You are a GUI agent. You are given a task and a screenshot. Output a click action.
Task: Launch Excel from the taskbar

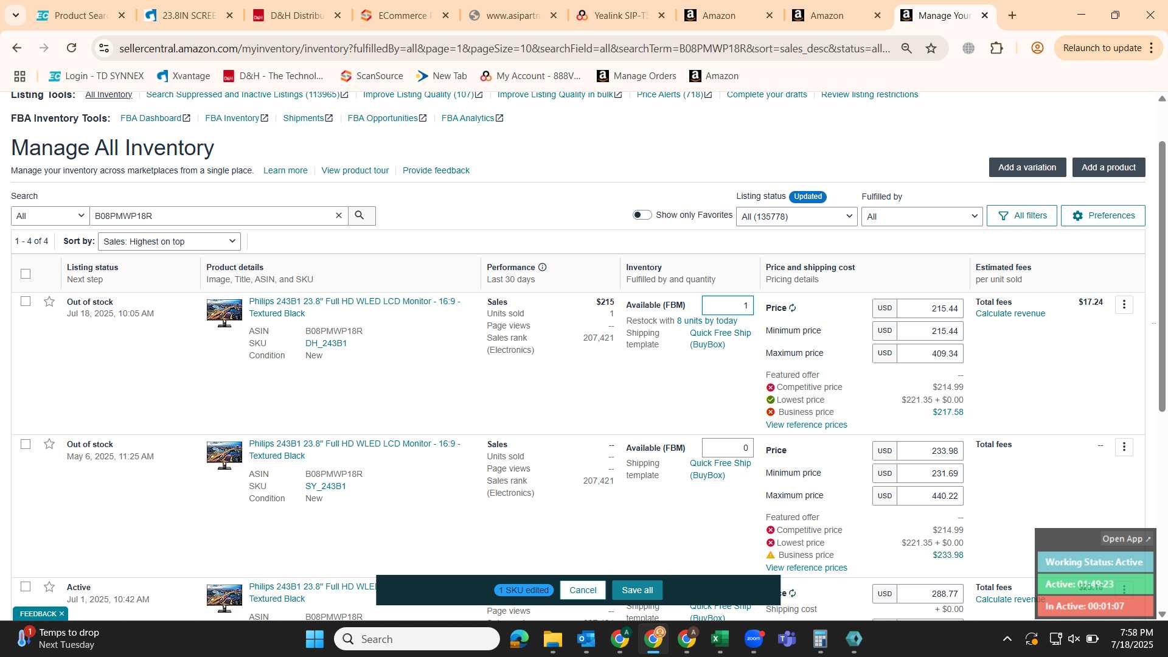pos(720,639)
